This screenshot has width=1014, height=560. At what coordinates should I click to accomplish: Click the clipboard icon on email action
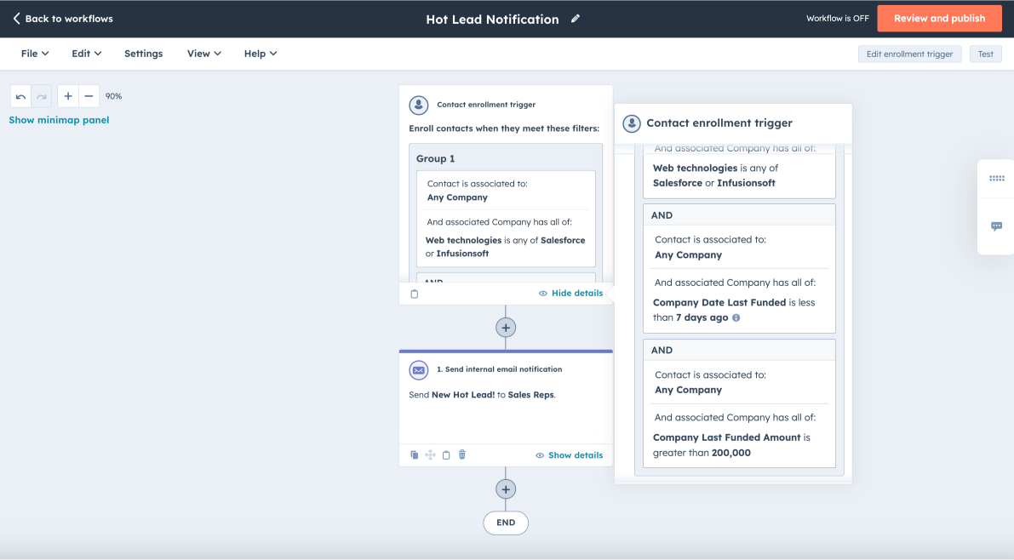(446, 455)
